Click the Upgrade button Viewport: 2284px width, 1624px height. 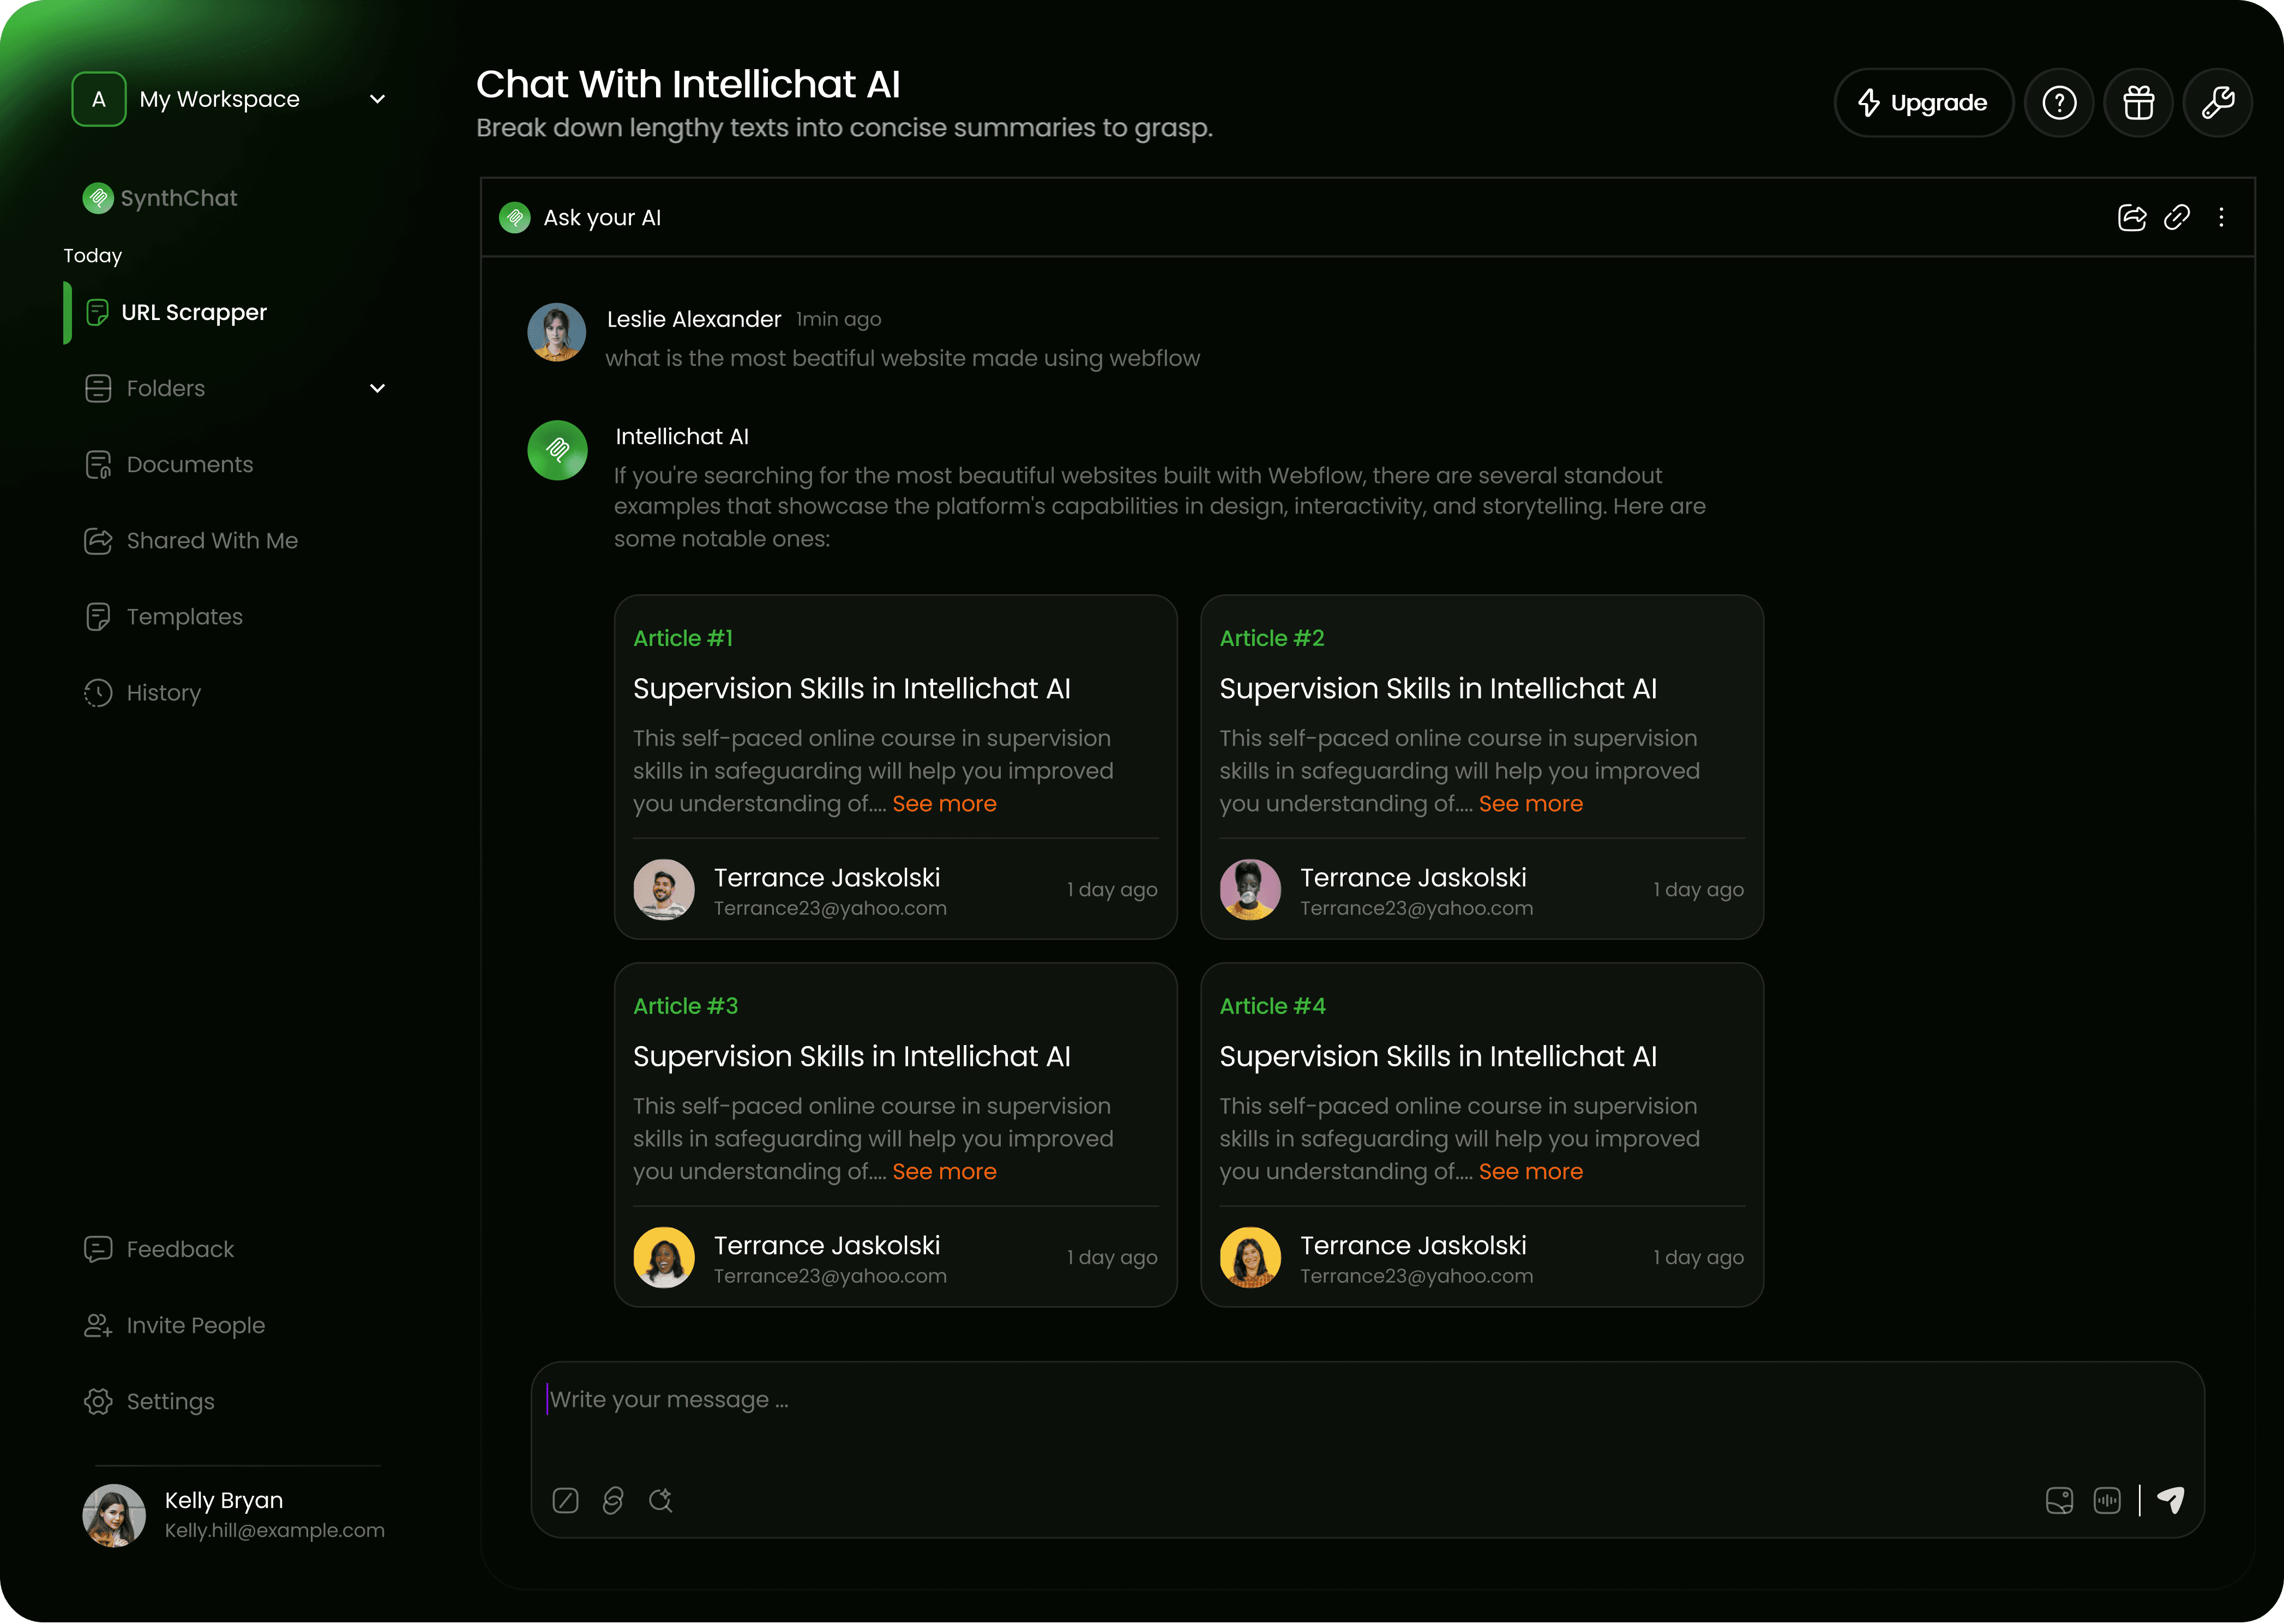point(1922,103)
